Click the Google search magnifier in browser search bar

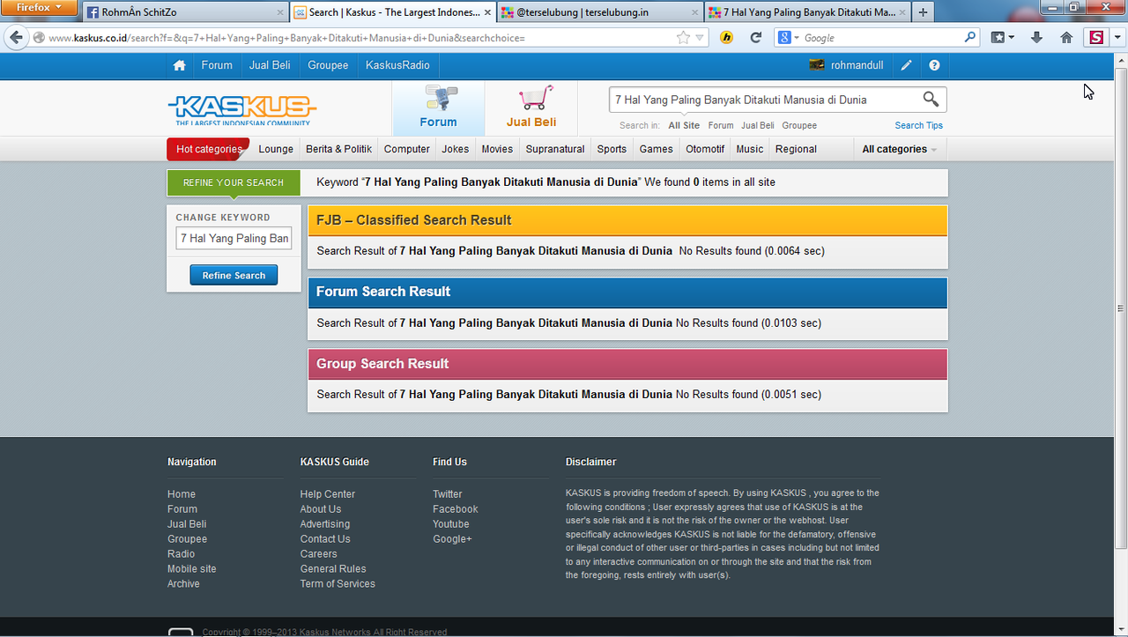pyautogui.click(x=970, y=38)
